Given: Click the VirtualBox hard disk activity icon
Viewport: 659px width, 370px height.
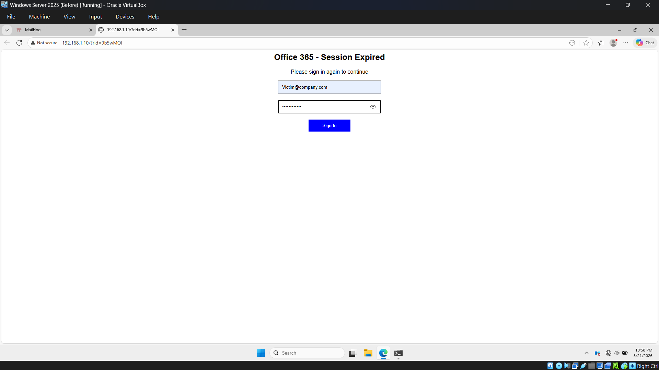Looking at the screenshot, I should pos(550,366).
